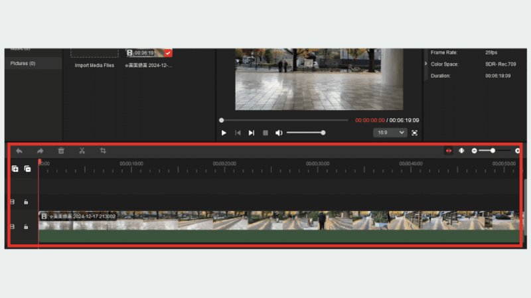Click the red checkmark on media thumbnail
The image size is (531, 298).
pyautogui.click(x=168, y=53)
